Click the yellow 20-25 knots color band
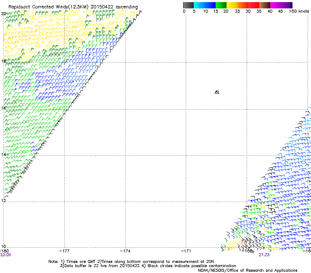 232,5
